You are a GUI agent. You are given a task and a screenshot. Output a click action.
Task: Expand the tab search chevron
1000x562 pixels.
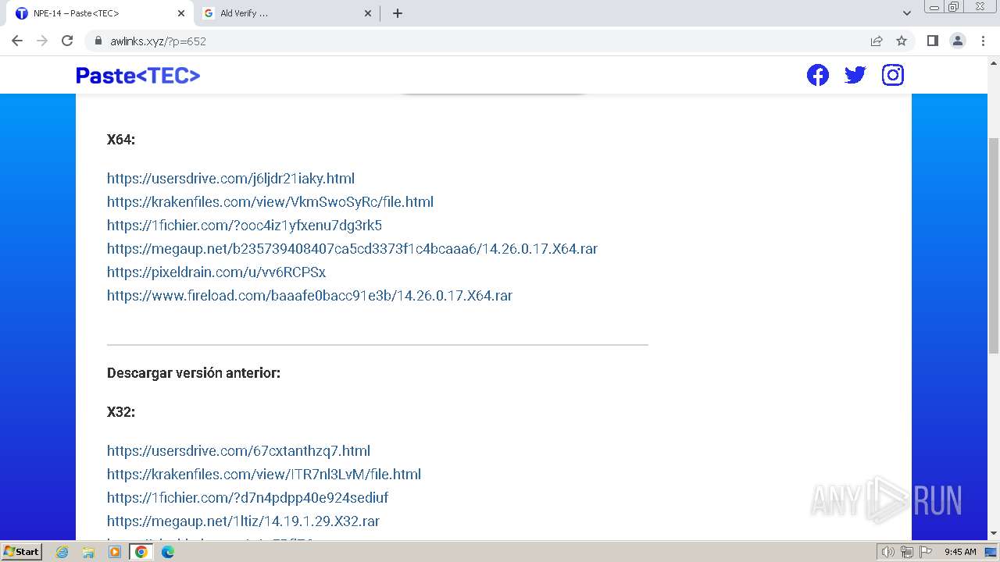[x=907, y=13]
